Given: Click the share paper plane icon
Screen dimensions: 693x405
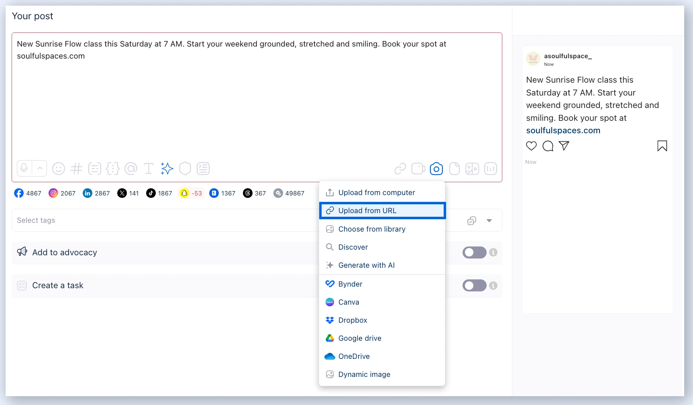Looking at the screenshot, I should [x=564, y=146].
